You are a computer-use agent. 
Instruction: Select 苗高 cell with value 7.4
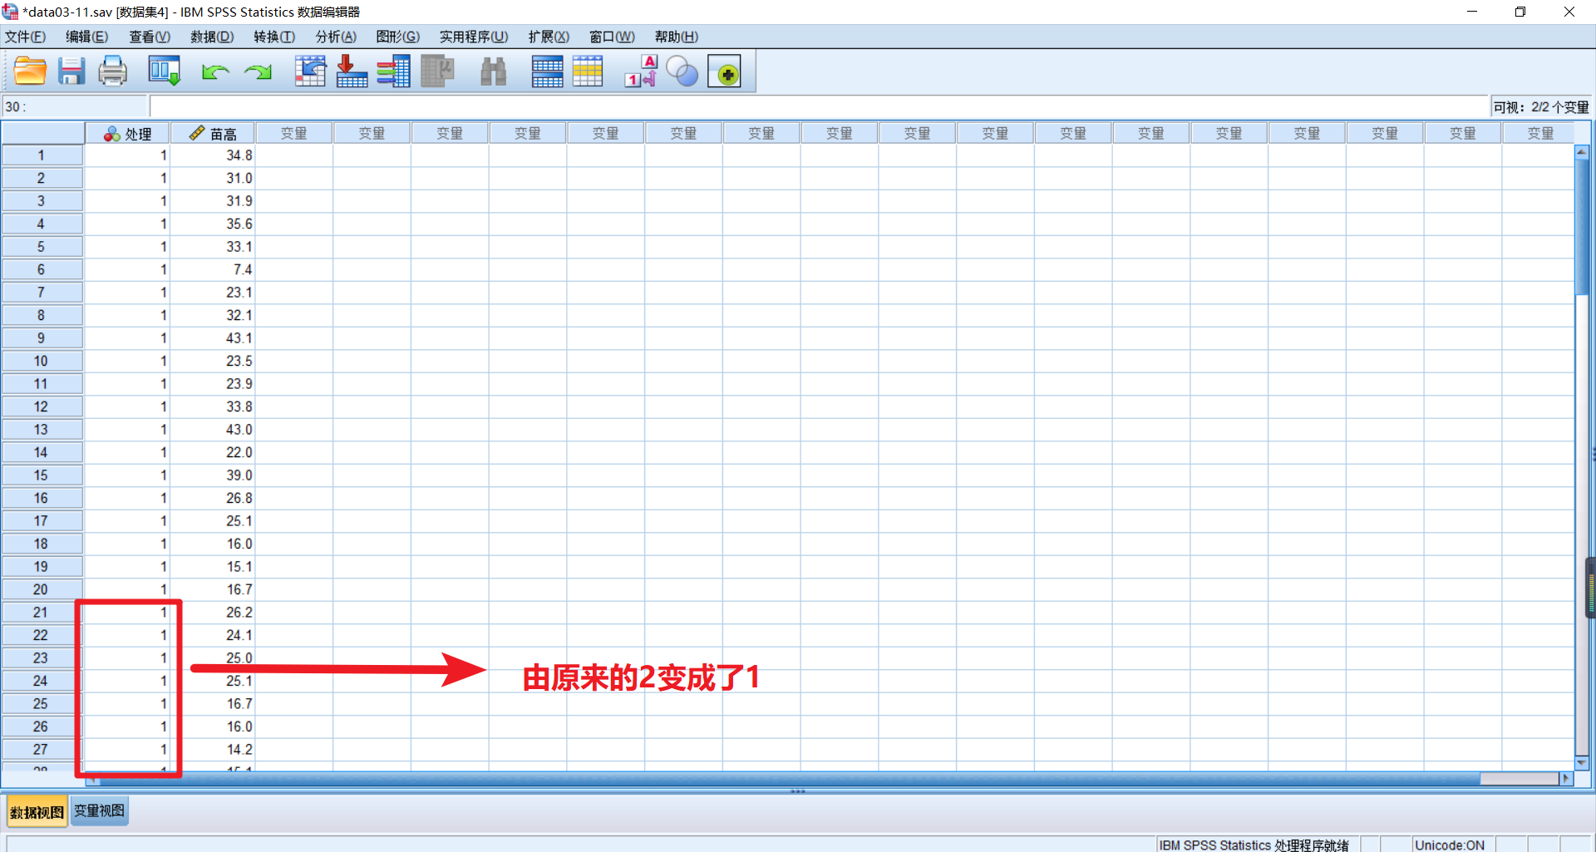213,269
